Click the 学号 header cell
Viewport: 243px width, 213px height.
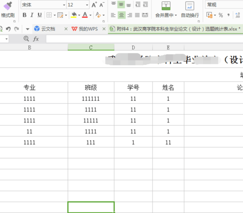[133, 87]
